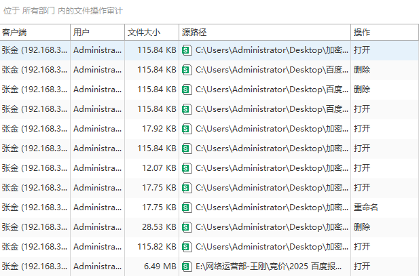This screenshot has height=276, width=419.
Task: Click the file icon beside the E:\网络运营部 path
Action: click(187, 266)
